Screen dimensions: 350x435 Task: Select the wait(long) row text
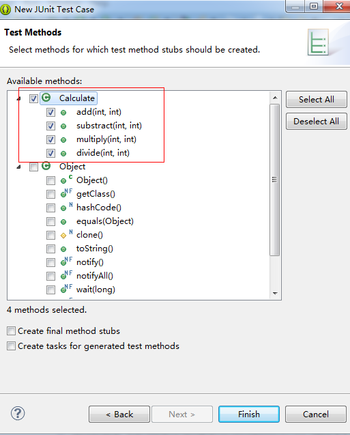(x=96, y=290)
